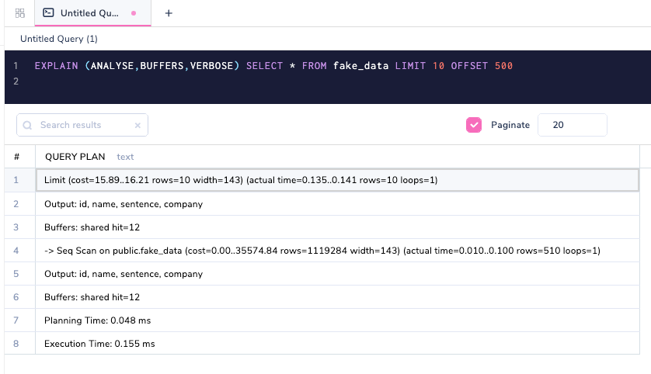Viewport: 651px width, 374px height.
Task: Clear the search results with the X icon
Action: coord(138,125)
